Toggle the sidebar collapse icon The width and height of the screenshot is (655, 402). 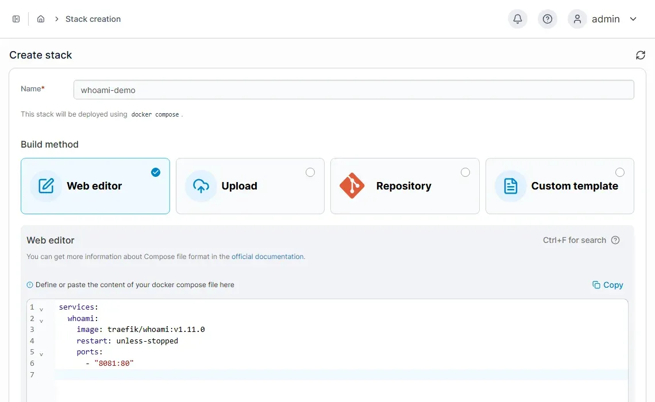coord(16,19)
